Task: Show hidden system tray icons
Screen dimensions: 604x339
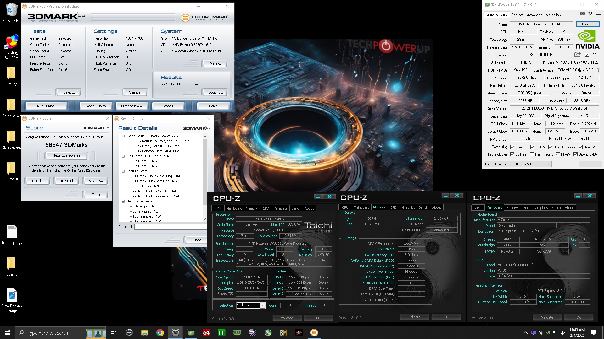Action: click(x=525, y=333)
